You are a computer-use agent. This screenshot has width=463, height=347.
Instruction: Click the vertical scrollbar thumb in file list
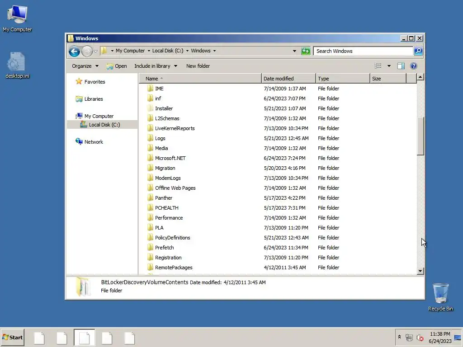(x=420, y=136)
